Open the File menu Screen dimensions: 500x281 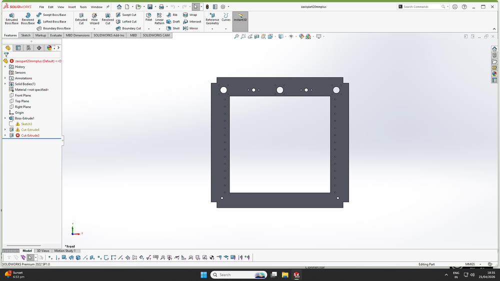41,7
